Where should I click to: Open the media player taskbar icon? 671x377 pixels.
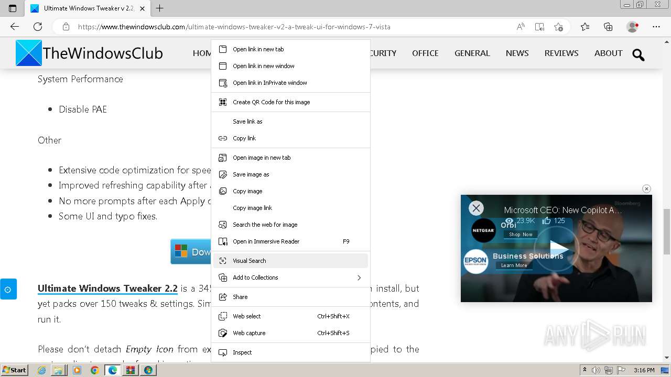pyautogui.click(x=77, y=370)
